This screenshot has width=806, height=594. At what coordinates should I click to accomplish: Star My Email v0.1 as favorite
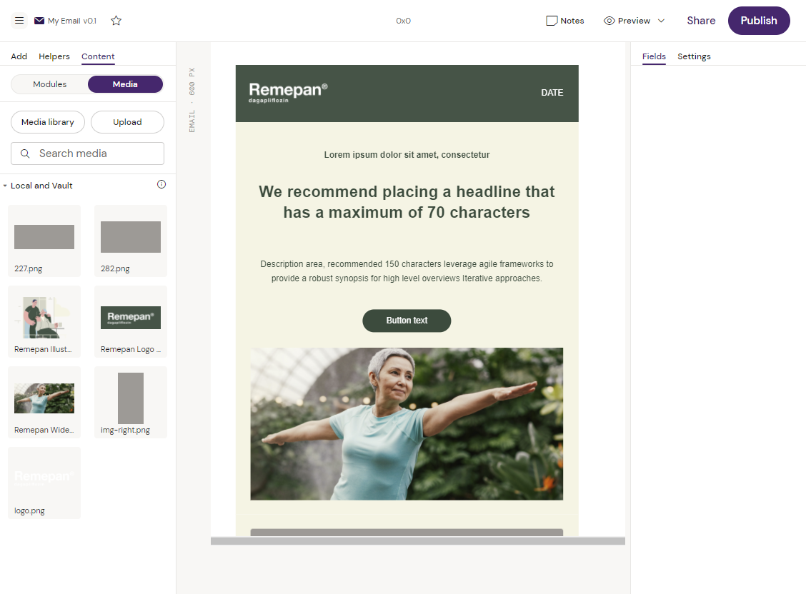(x=116, y=21)
